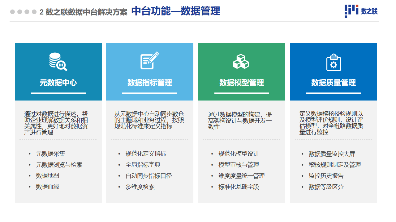Select the 数据模型管理 card heading
The image size is (396, 222).
[x=242, y=83]
